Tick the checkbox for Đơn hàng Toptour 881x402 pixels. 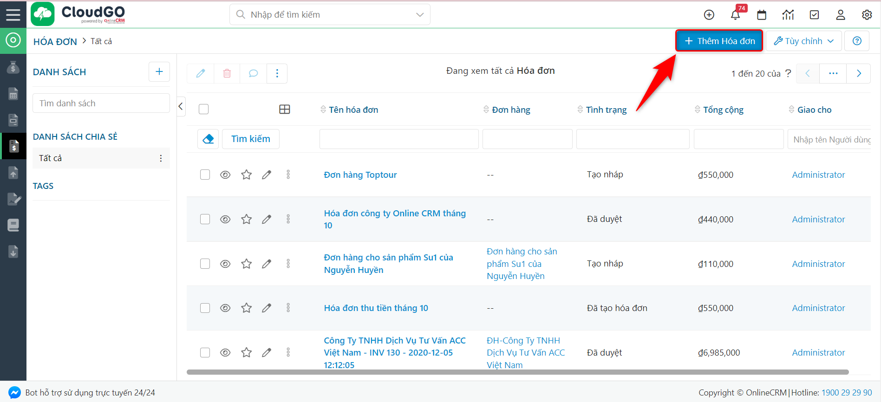tap(205, 175)
